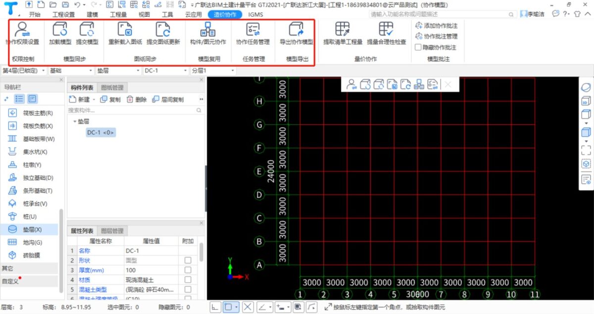Open the DC-1 component dropdown
Screen dimensions: 594x314
[166, 71]
